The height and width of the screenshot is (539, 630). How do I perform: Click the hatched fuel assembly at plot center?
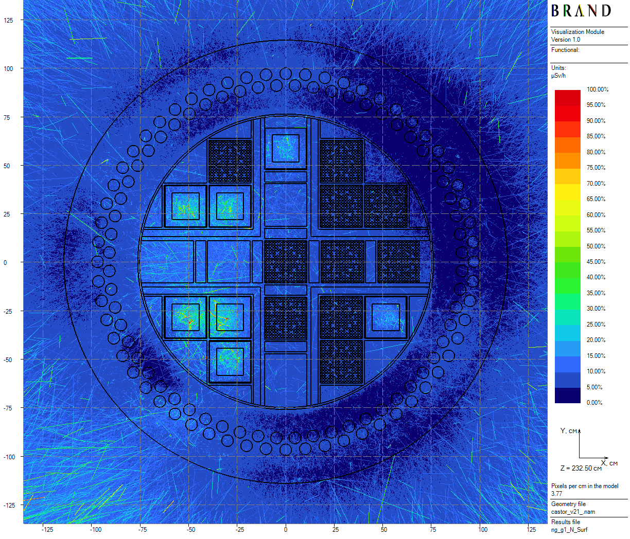285,261
